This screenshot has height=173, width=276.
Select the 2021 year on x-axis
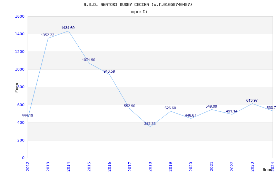(x=211, y=166)
